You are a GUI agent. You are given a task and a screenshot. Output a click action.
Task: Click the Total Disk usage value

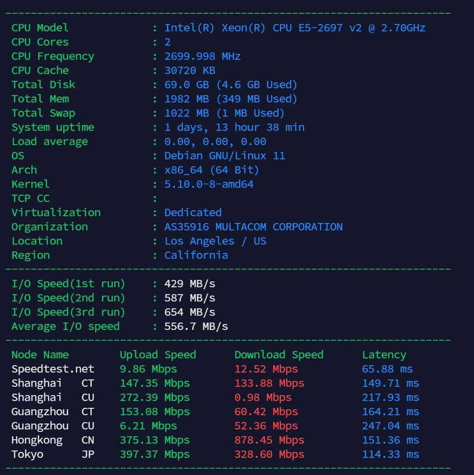[231, 85]
